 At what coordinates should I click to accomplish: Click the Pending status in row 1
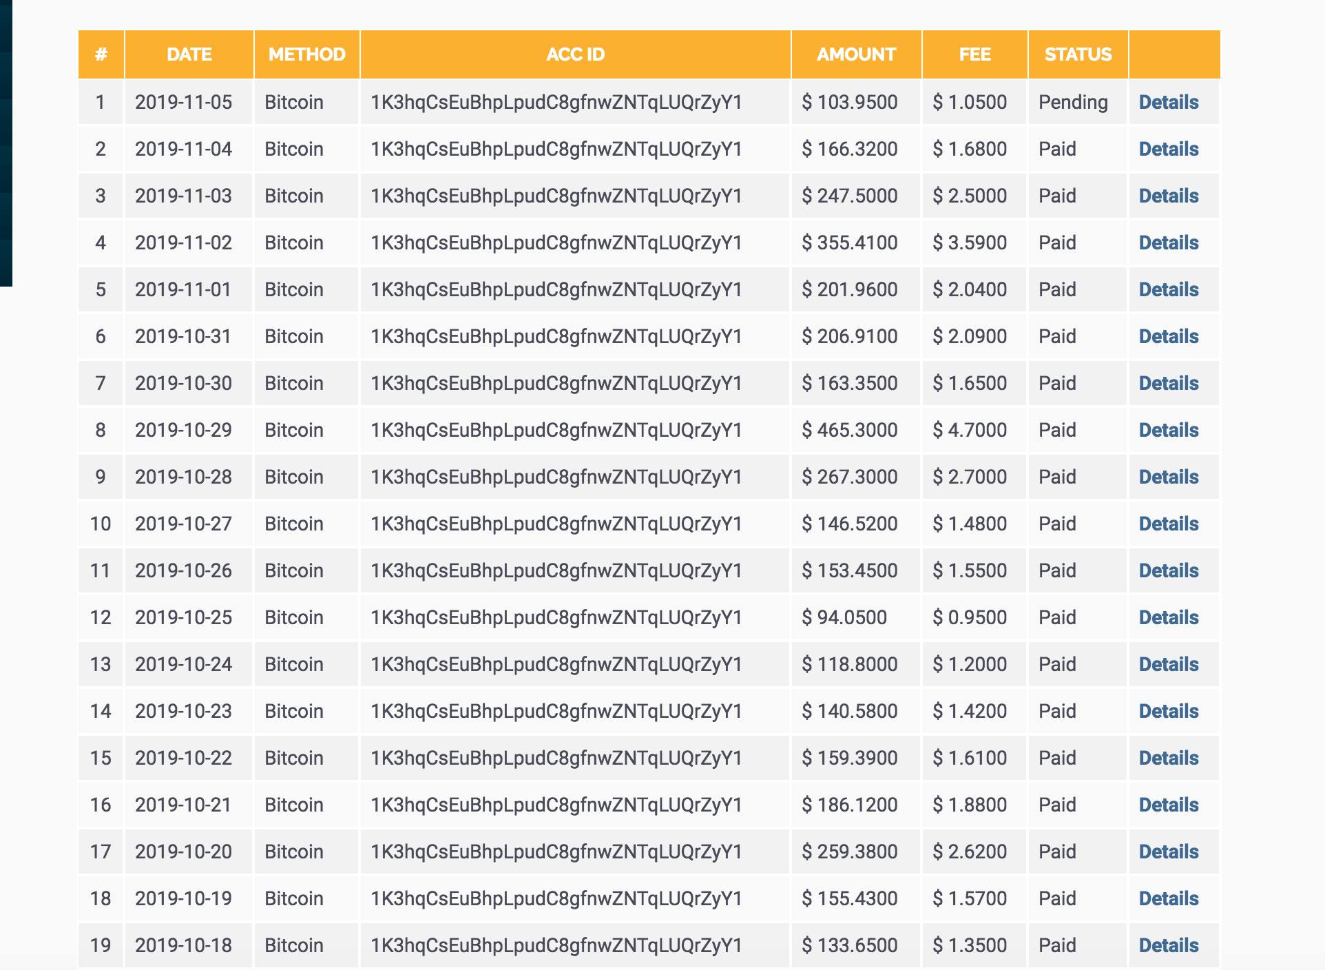1073,103
